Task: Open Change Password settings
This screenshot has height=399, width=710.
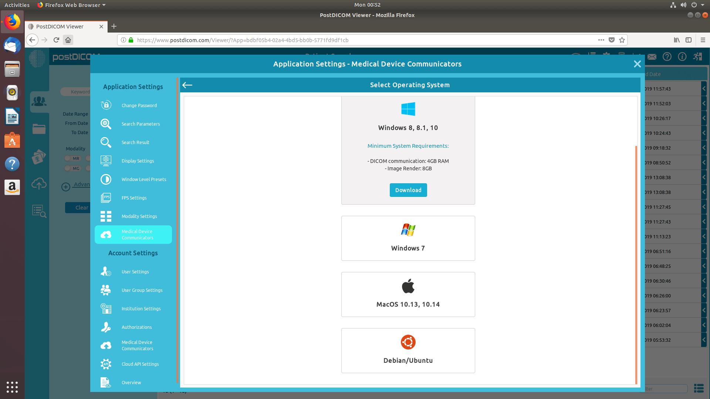Action: coord(139,105)
